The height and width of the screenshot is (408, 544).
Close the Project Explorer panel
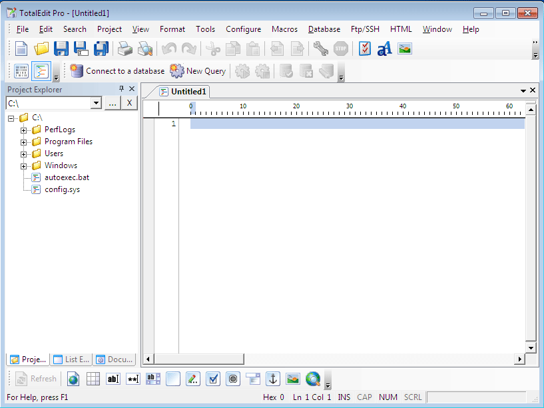click(x=132, y=89)
